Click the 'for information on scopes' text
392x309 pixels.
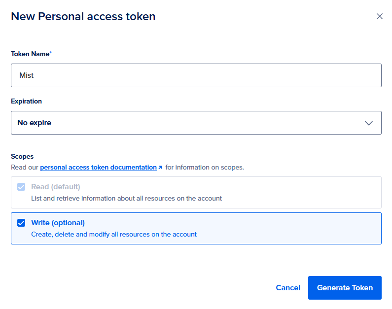205,168
